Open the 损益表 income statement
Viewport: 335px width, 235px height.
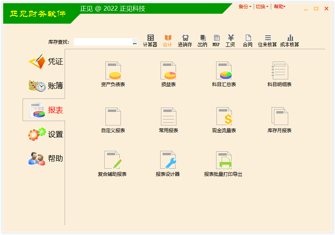168,74
